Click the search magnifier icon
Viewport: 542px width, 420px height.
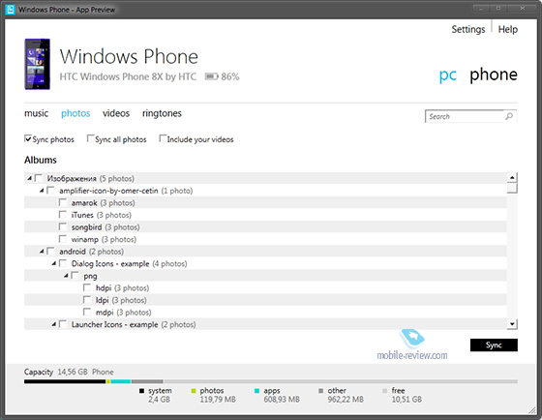[x=509, y=116]
